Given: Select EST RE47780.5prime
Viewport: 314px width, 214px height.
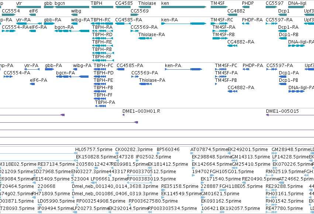Looking at the screenshot, I should pyautogui.click(x=284, y=208).
